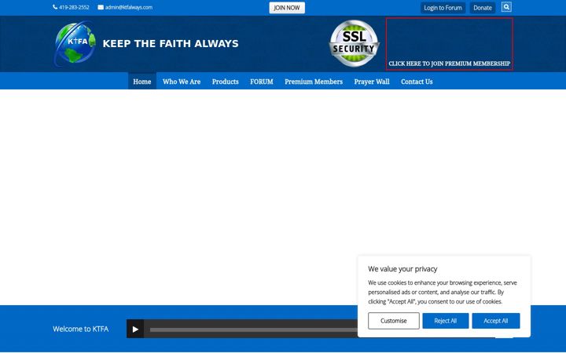Screen dimensions: 566x353
Task: Open the Who We Are page
Action: 182,82
